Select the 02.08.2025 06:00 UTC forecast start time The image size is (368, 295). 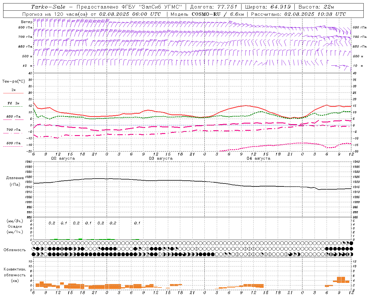130,14
